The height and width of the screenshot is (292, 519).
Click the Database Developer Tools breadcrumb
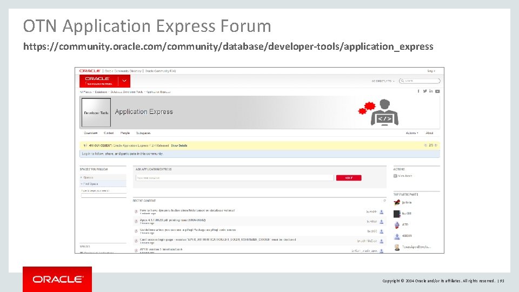point(127,92)
